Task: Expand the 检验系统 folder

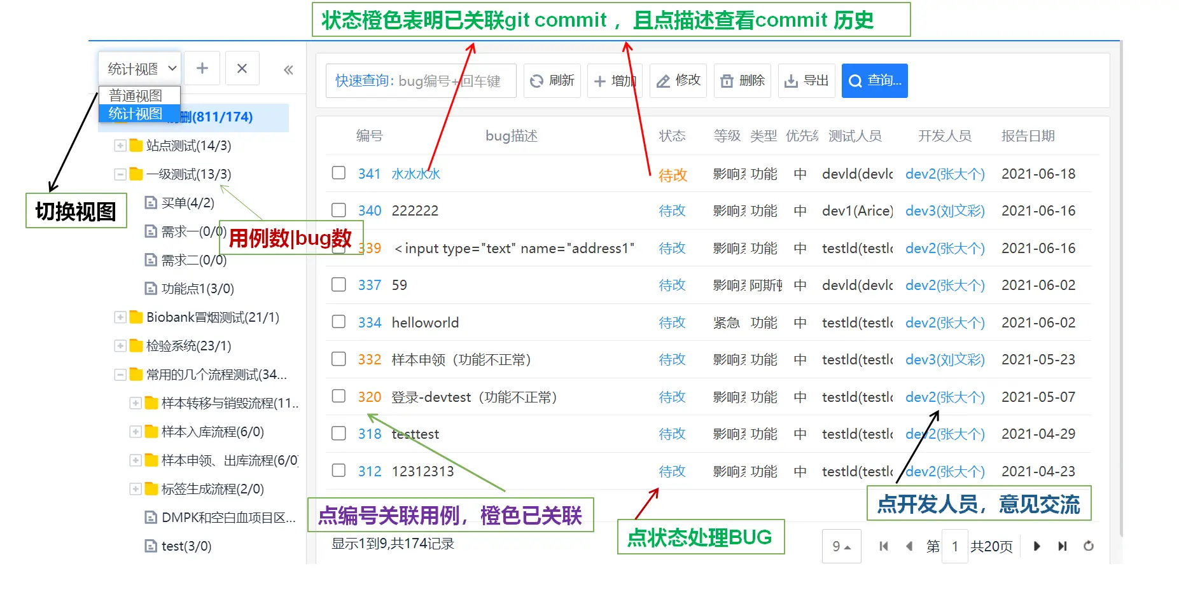Action: click(x=120, y=346)
